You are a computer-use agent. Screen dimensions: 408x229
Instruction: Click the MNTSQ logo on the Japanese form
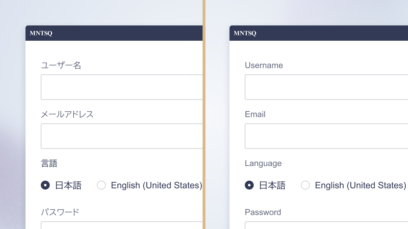[41, 33]
